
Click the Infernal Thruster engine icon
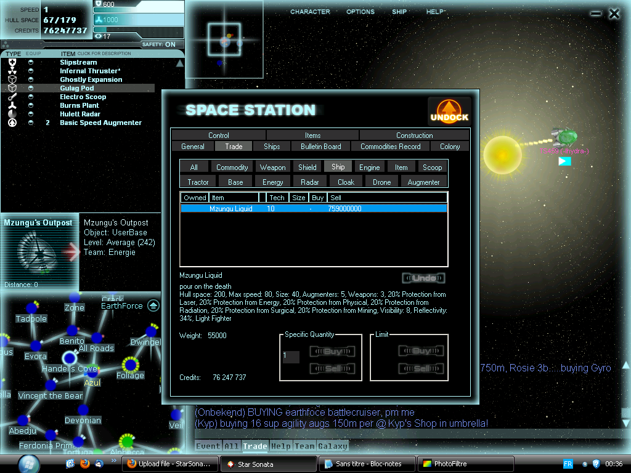click(x=12, y=71)
